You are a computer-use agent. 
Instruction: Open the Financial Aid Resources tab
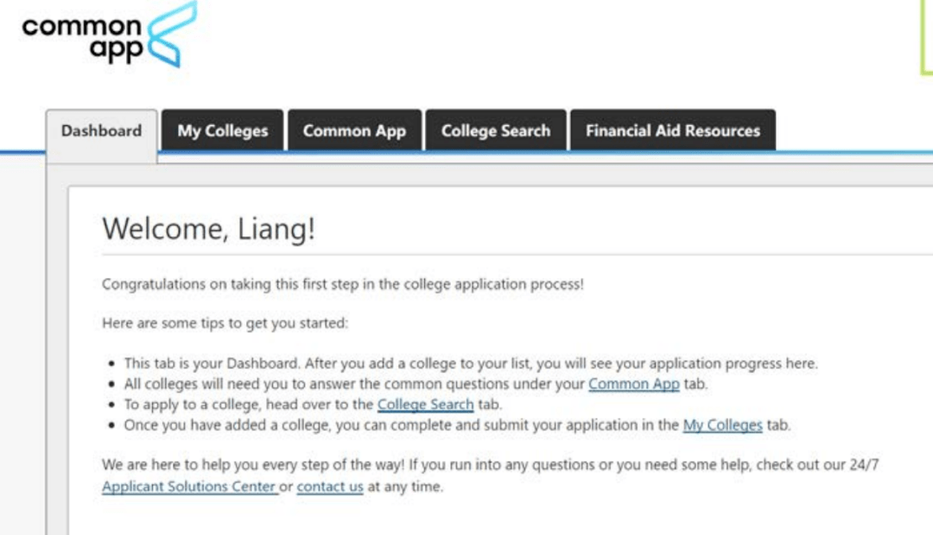pyautogui.click(x=673, y=131)
